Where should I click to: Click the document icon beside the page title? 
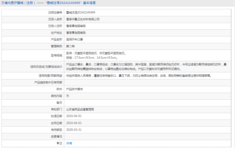click(3, 3)
